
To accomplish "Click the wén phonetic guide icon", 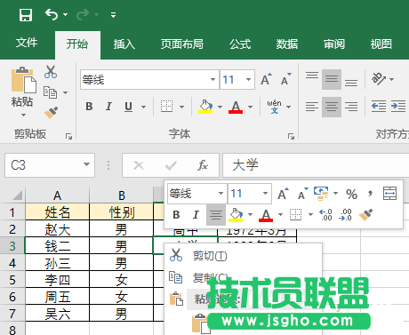I will click(274, 107).
